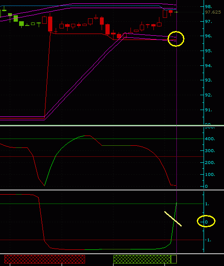Click the divider between the middle and bottom indicator panels
224x266 pixels.
click(112, 190)
